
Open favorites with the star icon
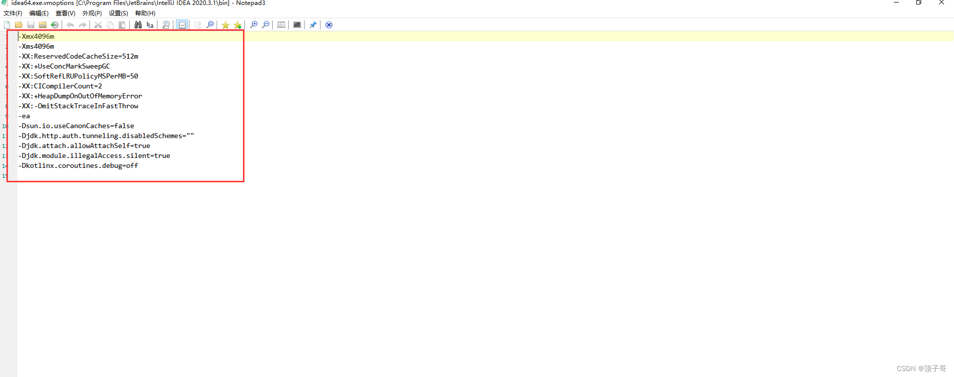pos(226,25)
